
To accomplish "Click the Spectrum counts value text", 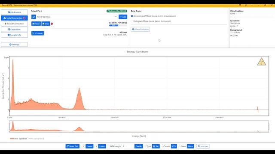I will [x=235, y=23].
